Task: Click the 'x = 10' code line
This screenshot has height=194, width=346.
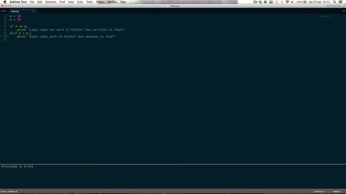Action: 15,16
